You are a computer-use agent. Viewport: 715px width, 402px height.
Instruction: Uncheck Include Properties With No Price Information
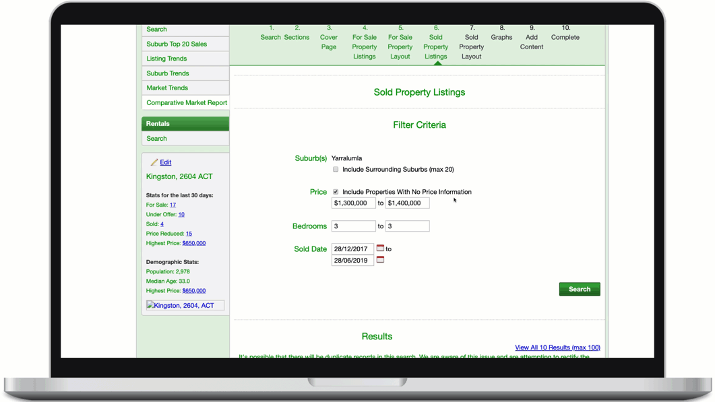tap(336, 192)
